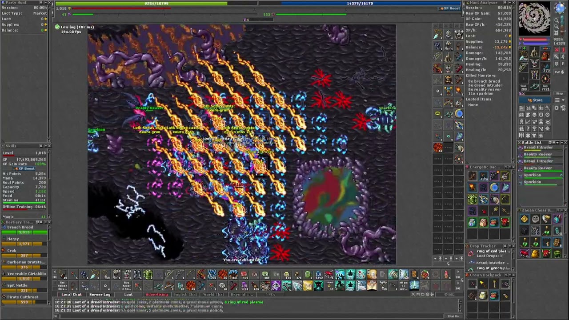Open the sidebar hamburger menu dropdown
The image size is (569, 320).
coord(559,100)
